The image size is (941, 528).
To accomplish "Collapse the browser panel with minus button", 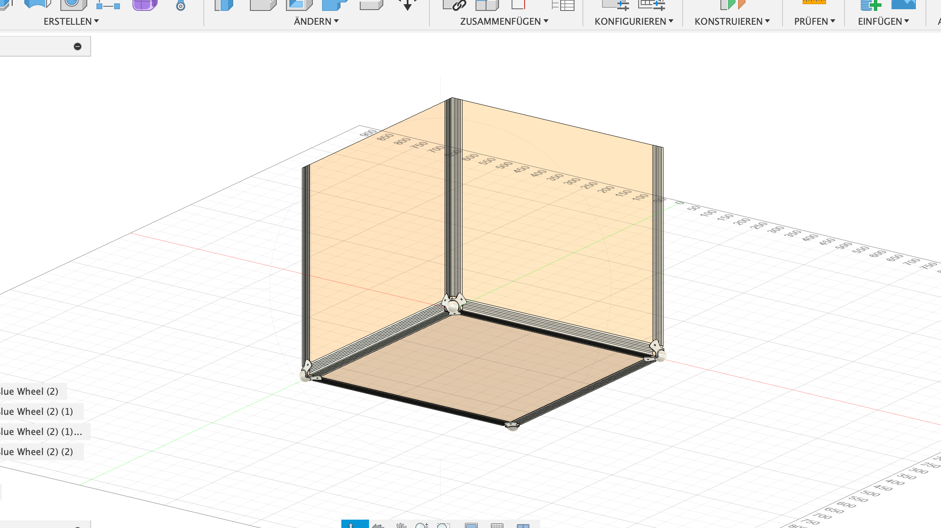I will tap(78, 47).
